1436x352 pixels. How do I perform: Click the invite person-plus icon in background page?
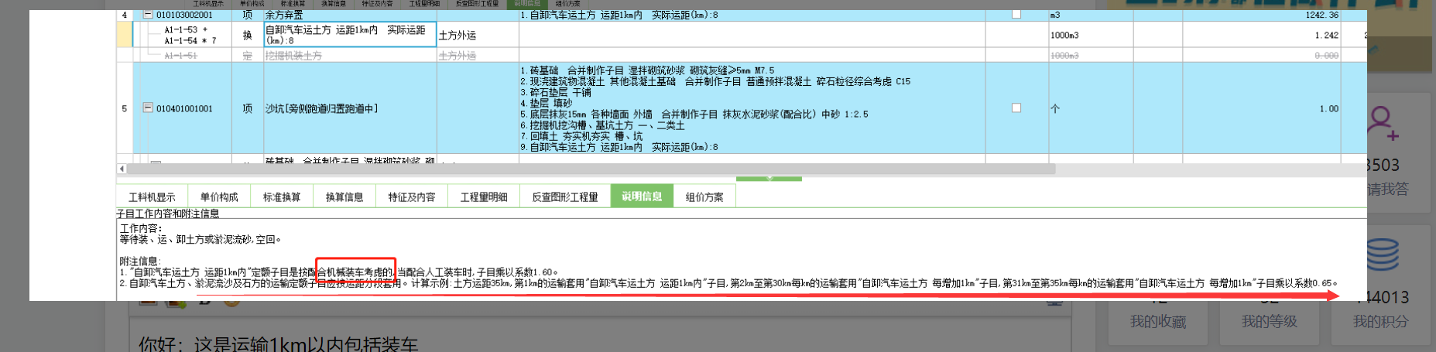tap(1383, 124)
